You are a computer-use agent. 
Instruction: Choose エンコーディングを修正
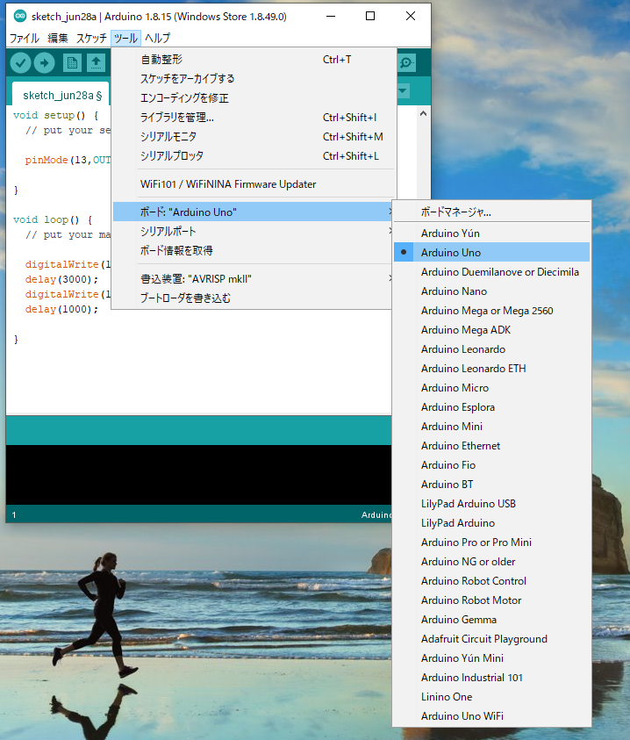click(x=254, y=98)
